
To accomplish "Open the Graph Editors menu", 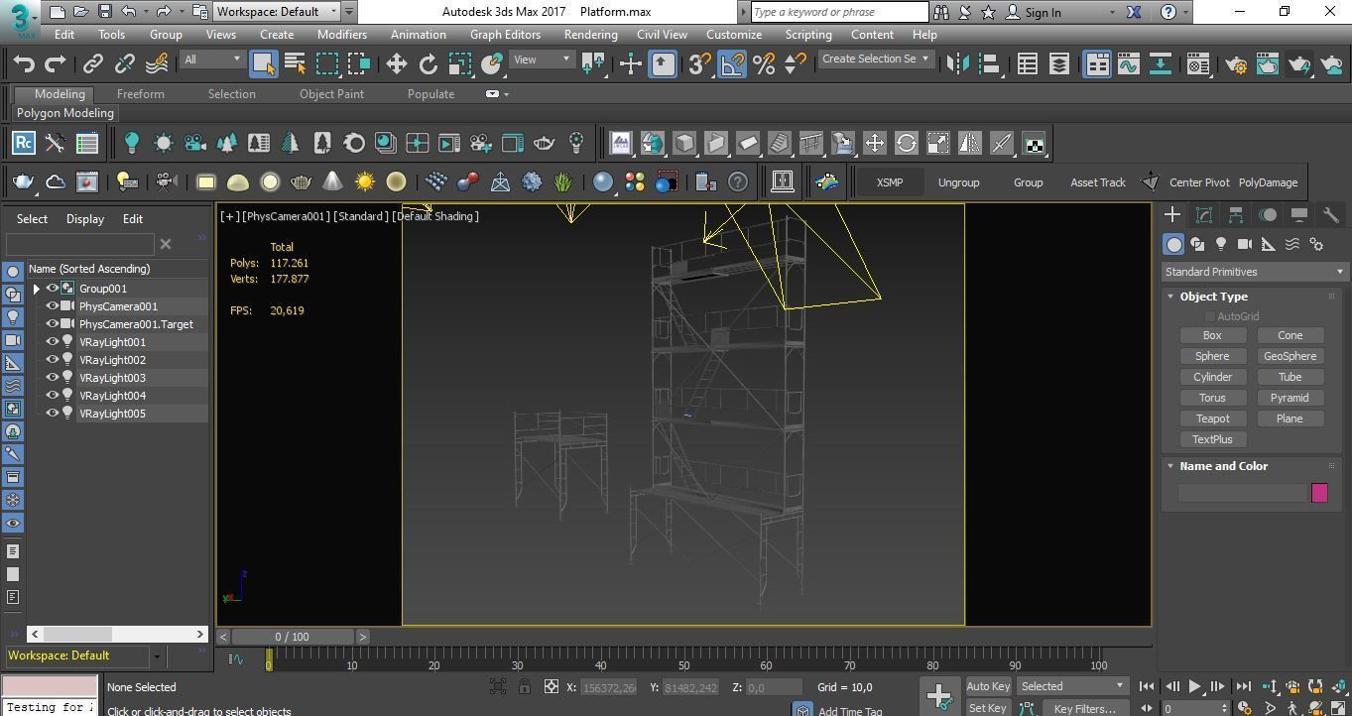I will pyautogui.click(x=505, y=34).
